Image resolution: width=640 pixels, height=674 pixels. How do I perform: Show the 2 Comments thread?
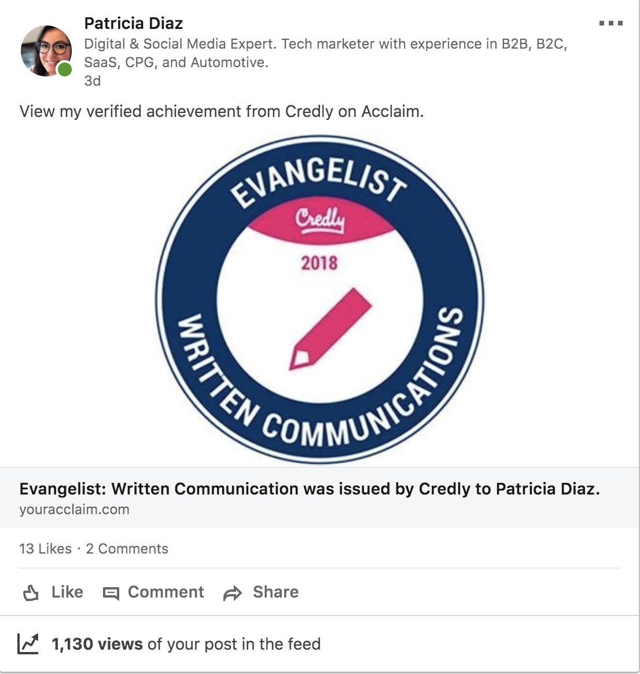(127, 548)
